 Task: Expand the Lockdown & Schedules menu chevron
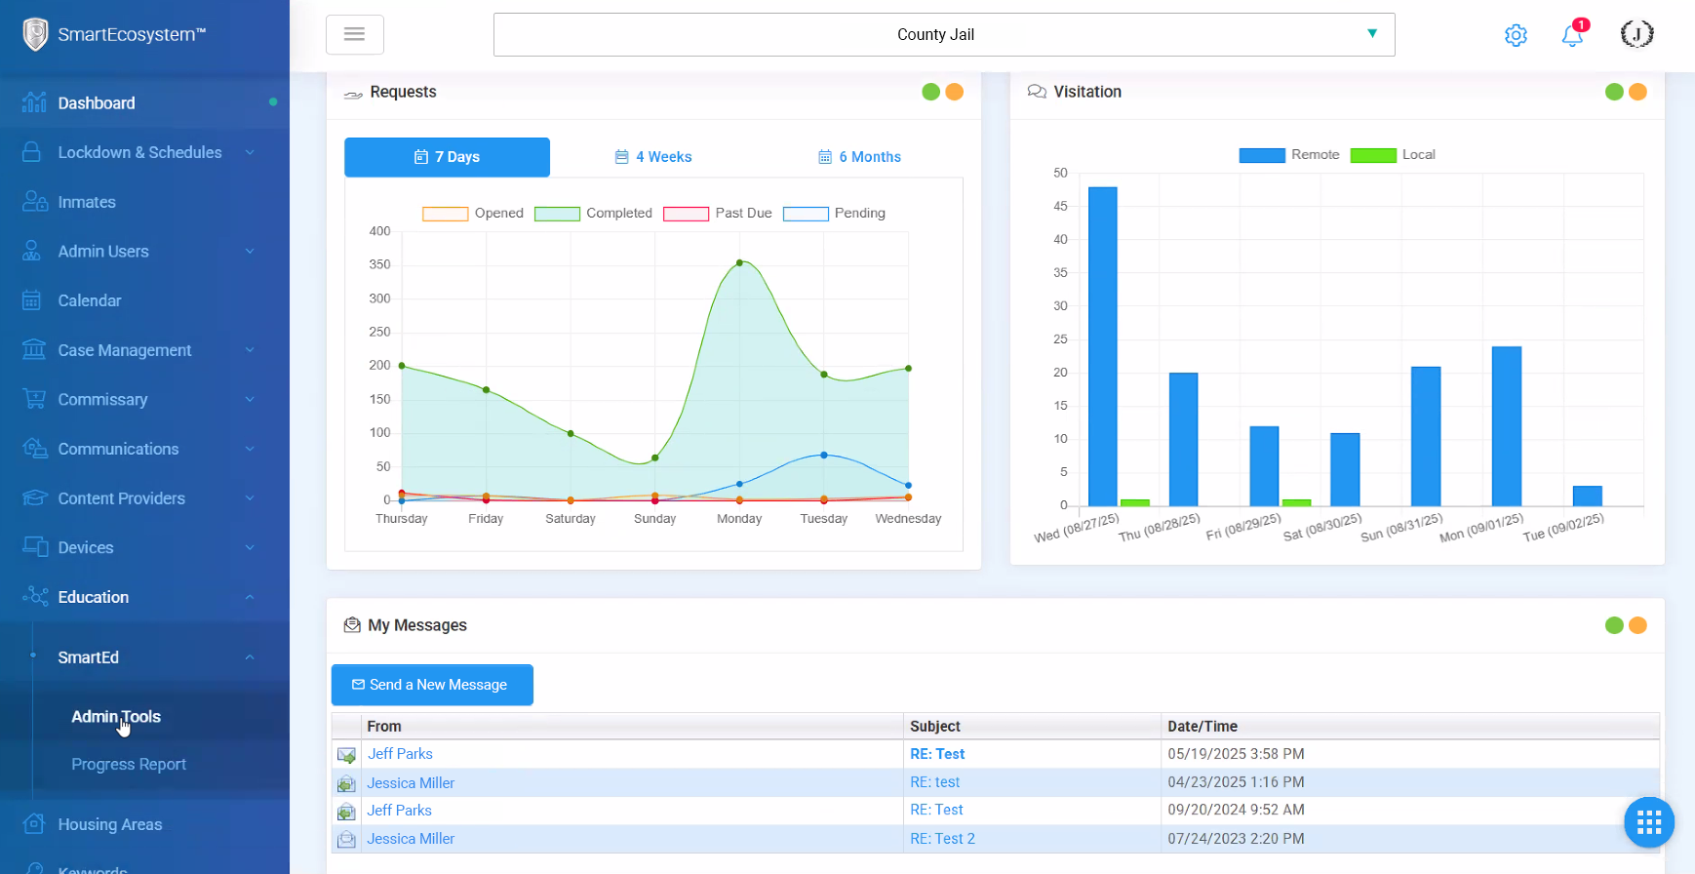pos(250,152)
